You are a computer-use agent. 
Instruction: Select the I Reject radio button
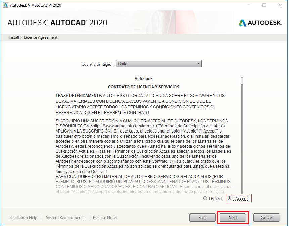click(x=205, y=198)
